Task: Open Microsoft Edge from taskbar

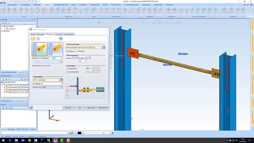Action: coord(10,140)
